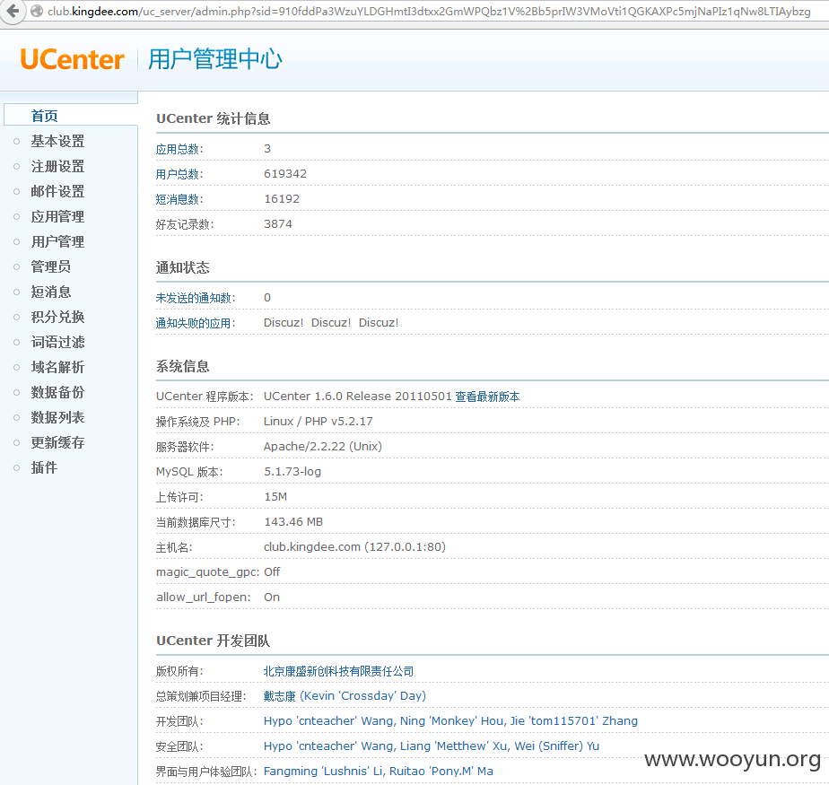Click hostname club.kingdee.com (127.0.0.1:80)
Viewport: 829px width, 785px height.
[x=354, y=547]
